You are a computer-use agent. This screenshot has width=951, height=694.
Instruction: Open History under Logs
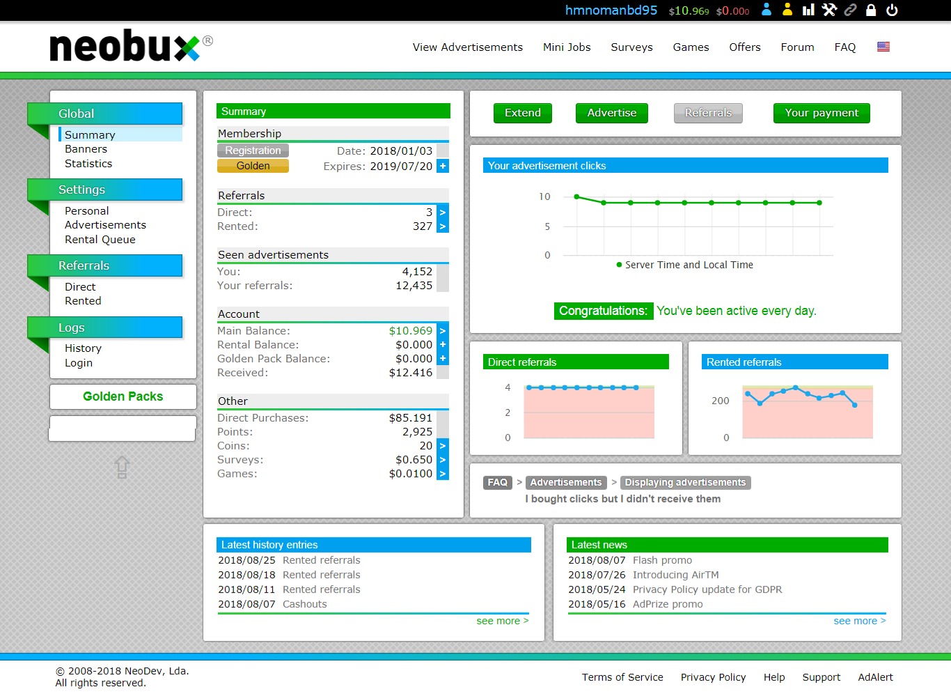[x=83, y=348]
